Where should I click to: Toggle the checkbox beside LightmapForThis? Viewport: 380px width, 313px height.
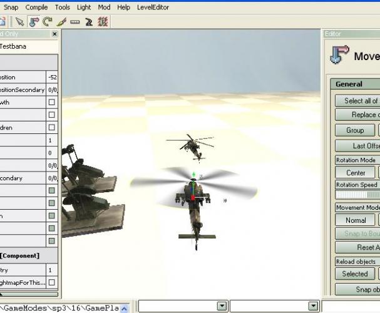51,282
